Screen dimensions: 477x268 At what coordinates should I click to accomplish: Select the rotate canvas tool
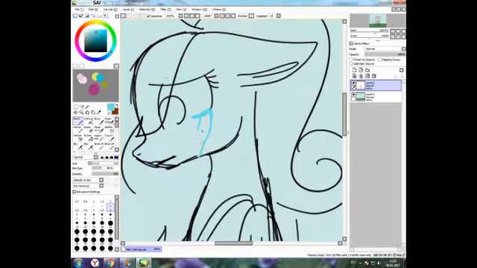(x=87, y=112)
